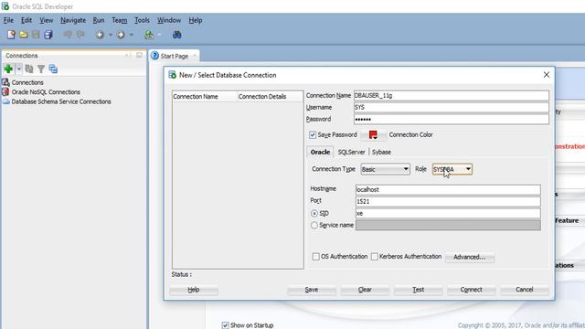Viewport: 585px width, 329px height.
Task: Click the dialog Help button
Action: tap(193, 290)
